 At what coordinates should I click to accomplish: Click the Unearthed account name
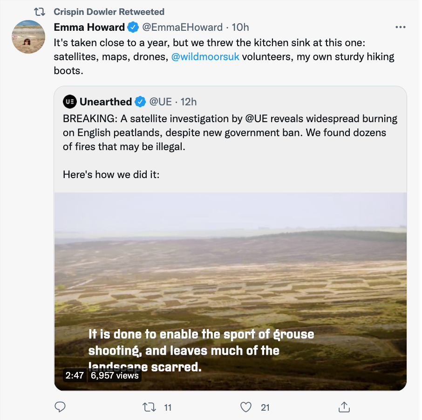point(106,102)
